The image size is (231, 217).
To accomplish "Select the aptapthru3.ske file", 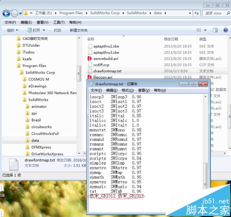I will point(103,52).
